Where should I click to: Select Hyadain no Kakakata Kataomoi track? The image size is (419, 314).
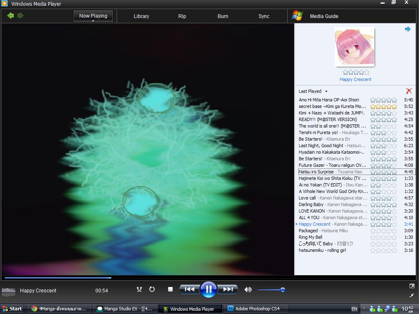click(x=356, y=152)
